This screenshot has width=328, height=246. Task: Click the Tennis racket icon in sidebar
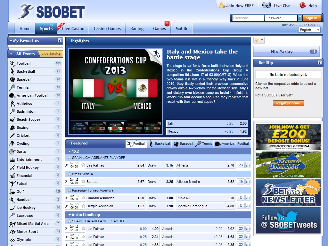coord(12,87)
